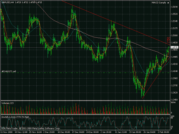Click the 1.4485 price axis value

coord(174,57)
